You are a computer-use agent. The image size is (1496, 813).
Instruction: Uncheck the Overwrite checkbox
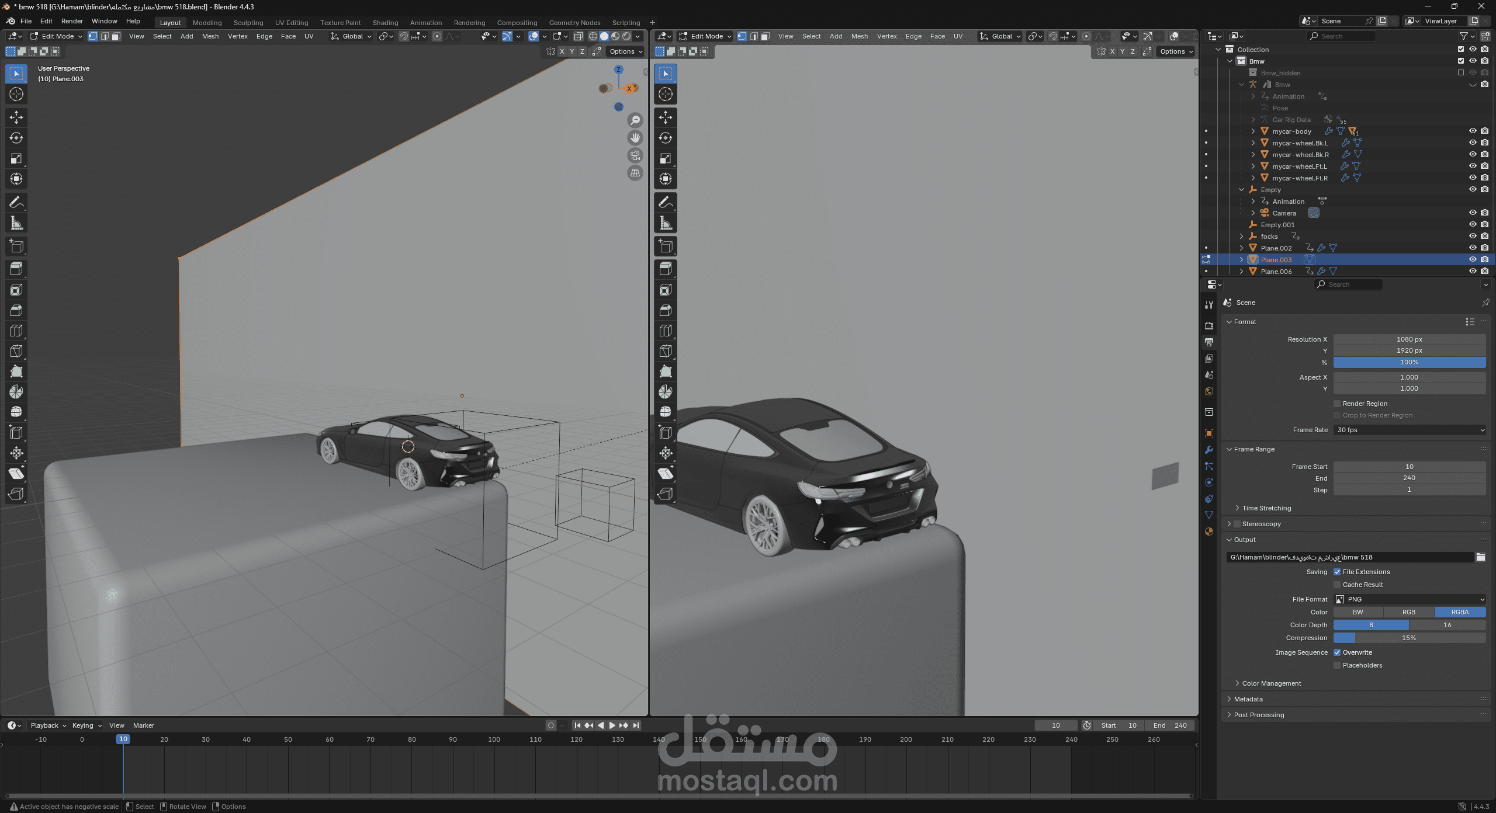pyautogui.click(x=1337, y=652)
